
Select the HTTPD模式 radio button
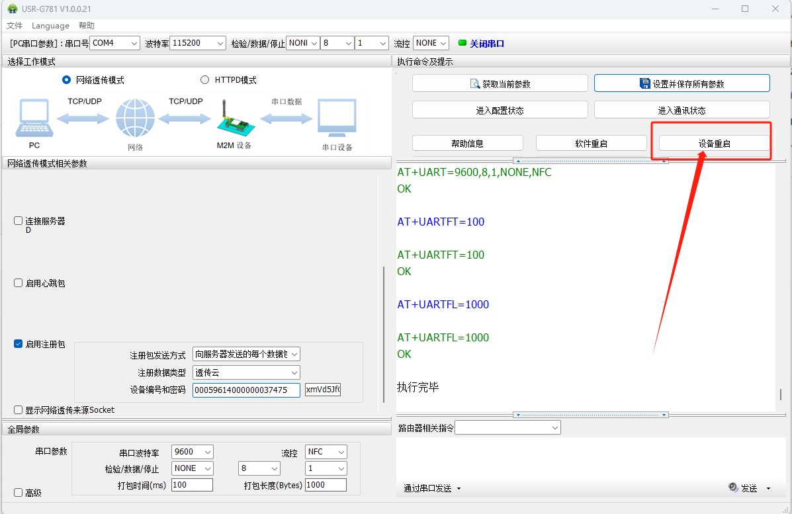coord(204,80)
